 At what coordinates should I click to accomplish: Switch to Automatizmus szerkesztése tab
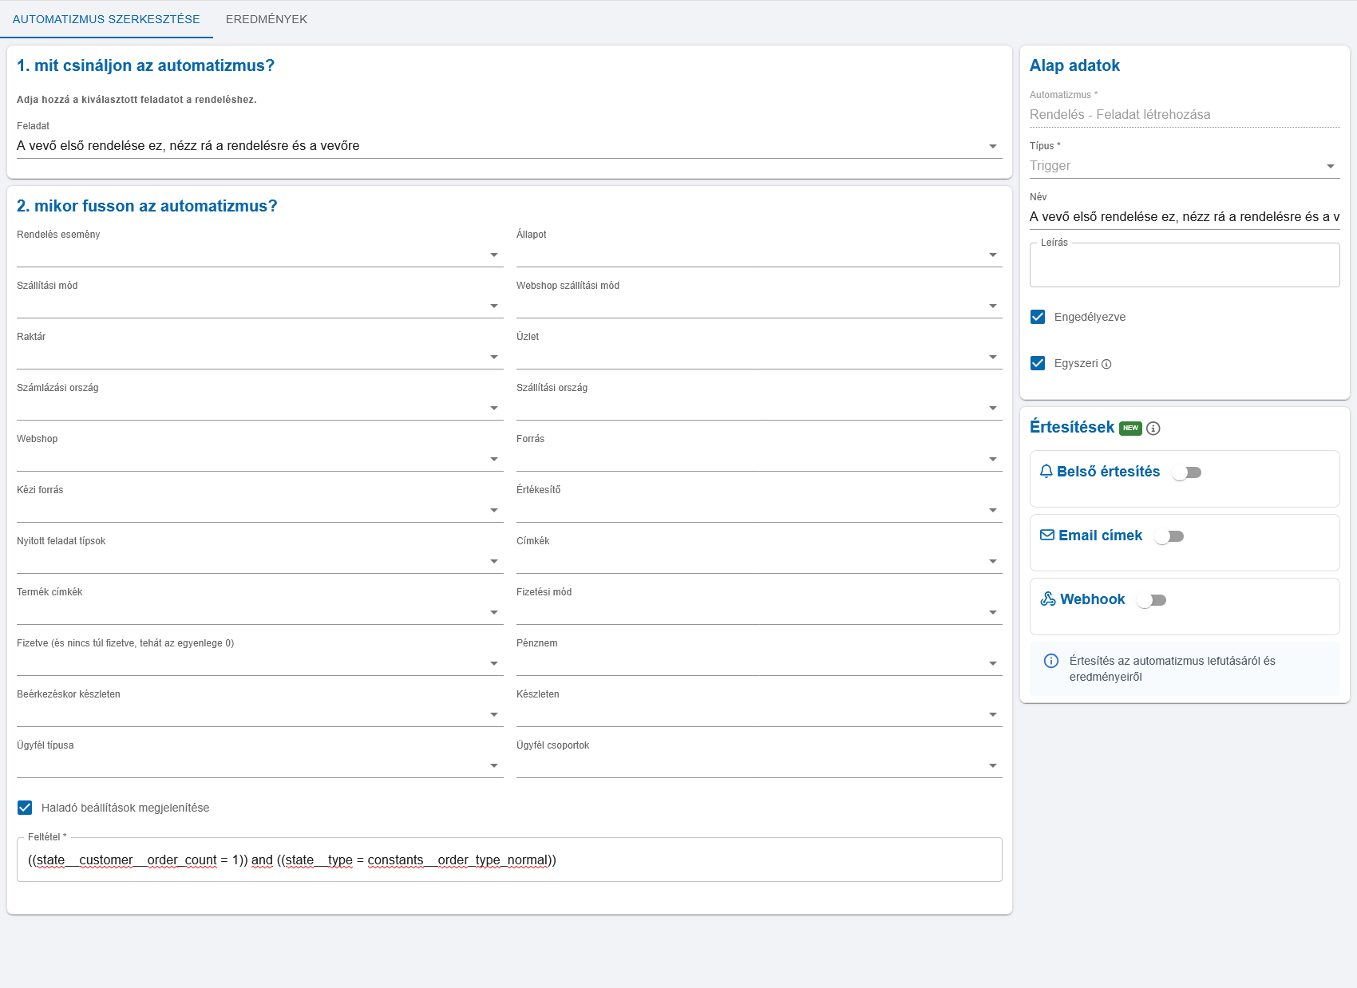coord(106,19)
